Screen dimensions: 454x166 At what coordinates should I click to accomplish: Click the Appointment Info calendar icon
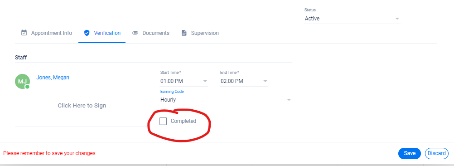tap(24, 33)
